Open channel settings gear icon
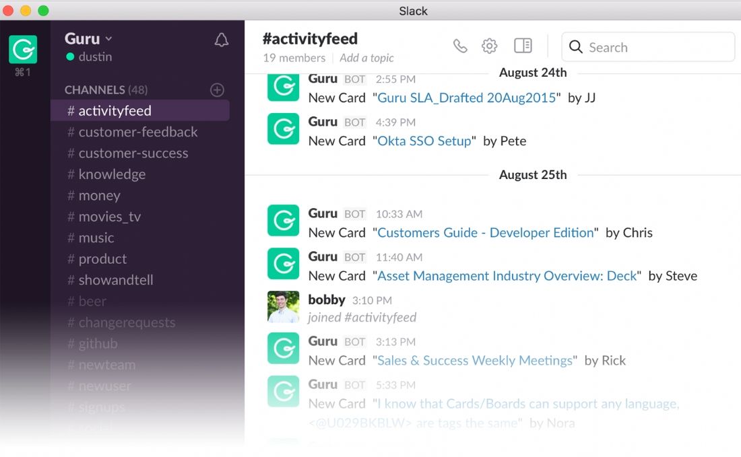This screenshot has width=741, height=457. (489, 46)
